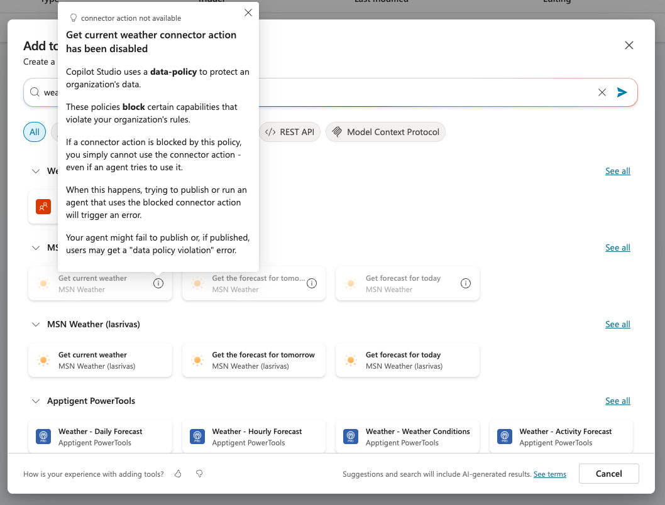665x505 pixels.
Task: Click the faded sun icon on disabled Get current weather
Action: [43, 283]
